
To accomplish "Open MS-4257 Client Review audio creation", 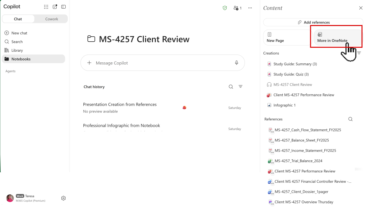I will pyautogui.click(x=293, y=84).
